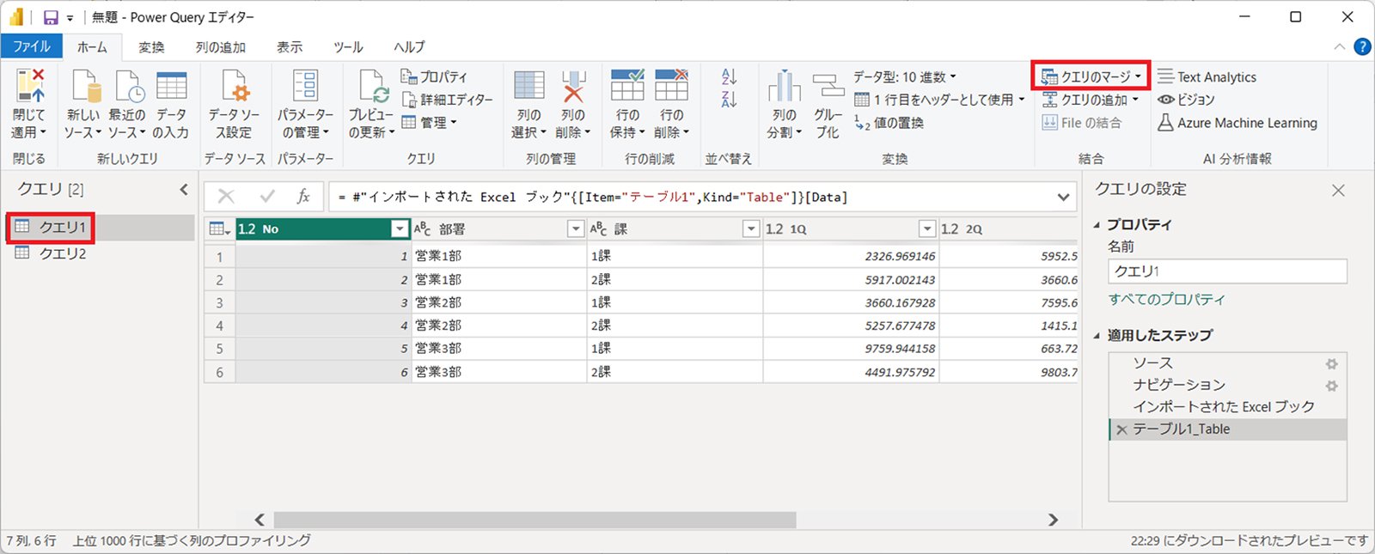
Task: Switch to View (表示) tab
Action: click(x=290, y=46)
